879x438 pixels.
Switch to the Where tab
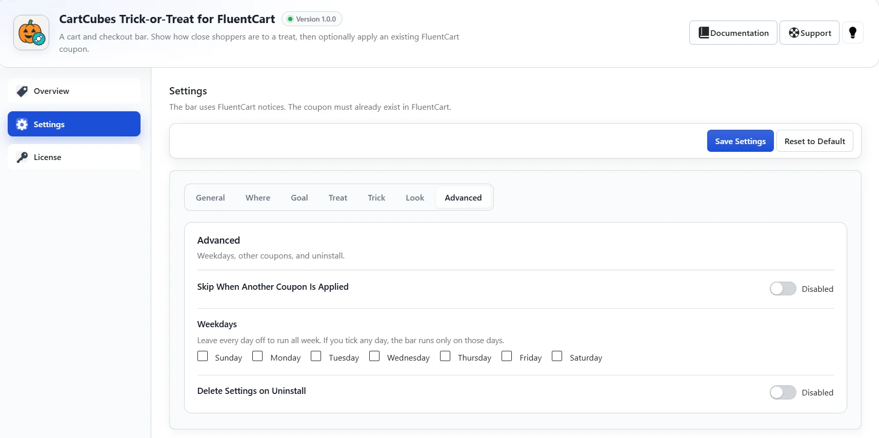coord(258,197)
